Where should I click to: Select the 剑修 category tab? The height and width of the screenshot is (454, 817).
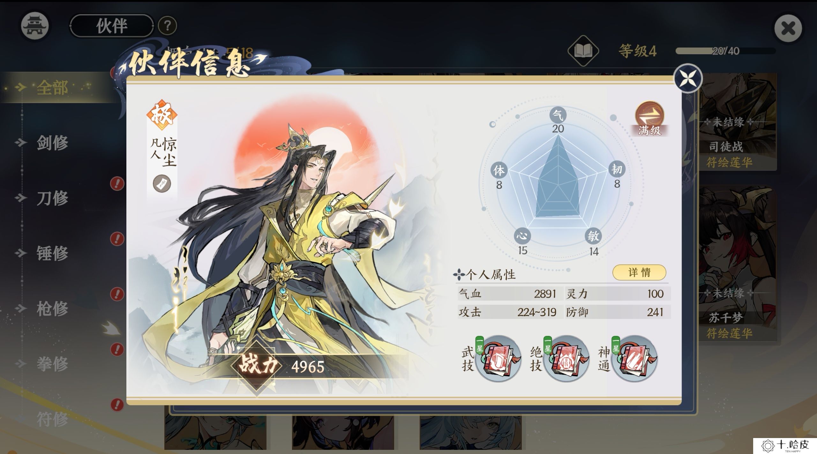(x=53, y=142)
